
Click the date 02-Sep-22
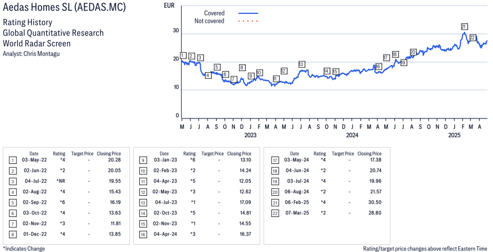point(35,202)
